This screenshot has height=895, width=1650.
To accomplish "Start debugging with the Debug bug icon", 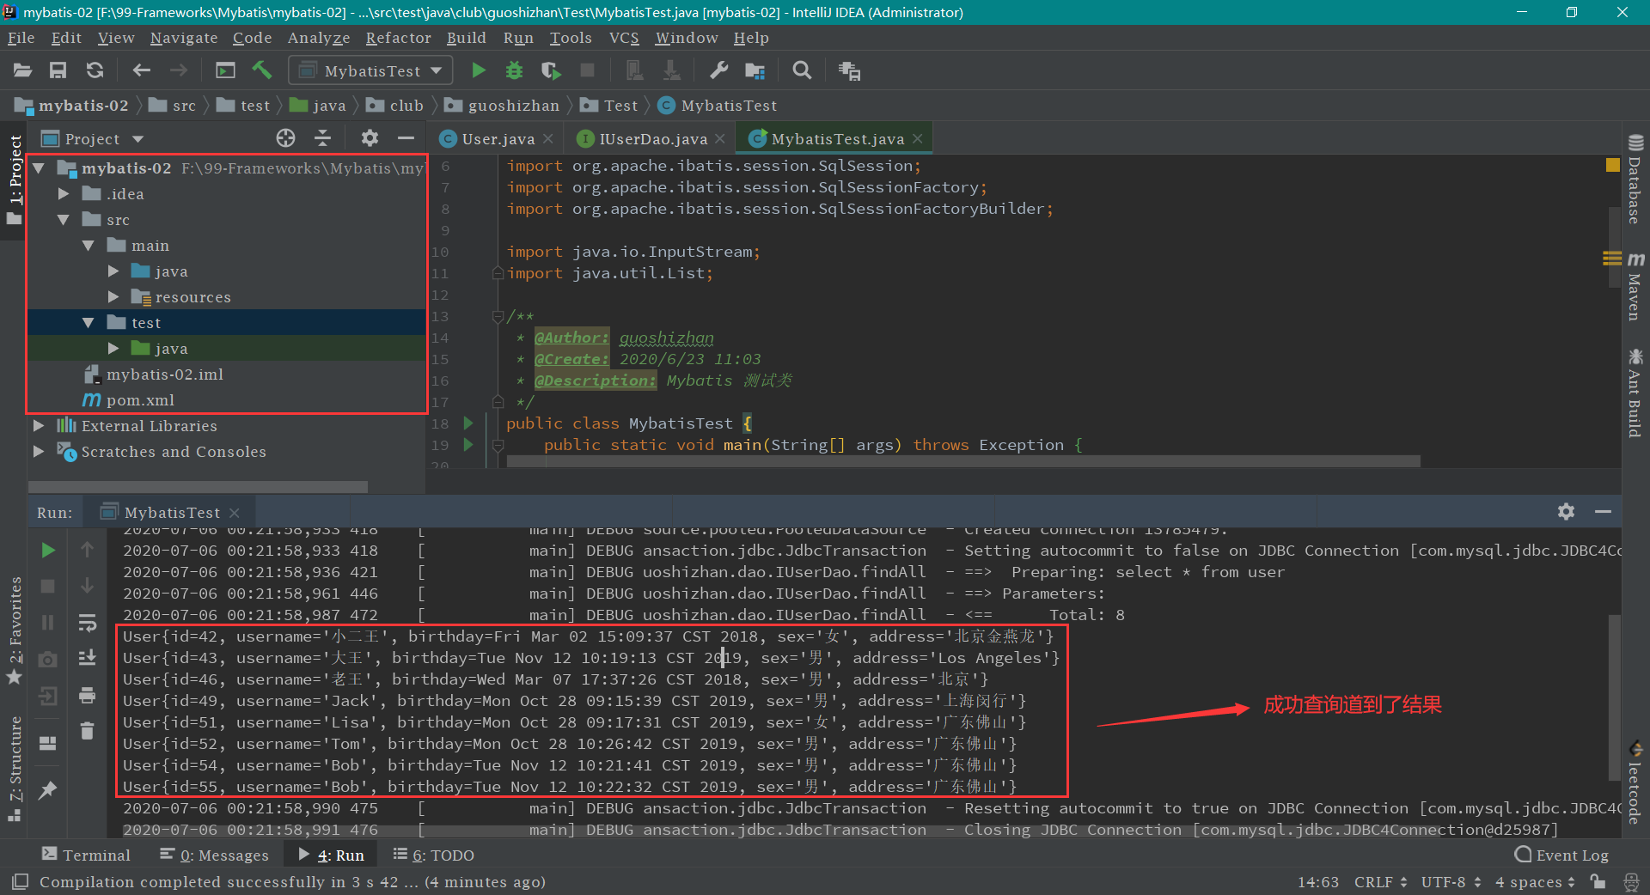I will (x=514, y=70).
